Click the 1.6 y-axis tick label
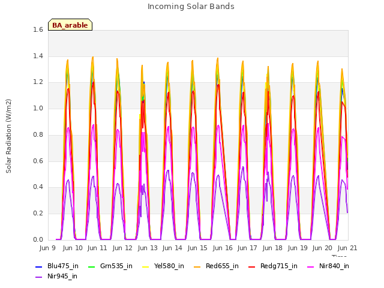Viewport: 384px width, 288px height. (x=38, y=29)
